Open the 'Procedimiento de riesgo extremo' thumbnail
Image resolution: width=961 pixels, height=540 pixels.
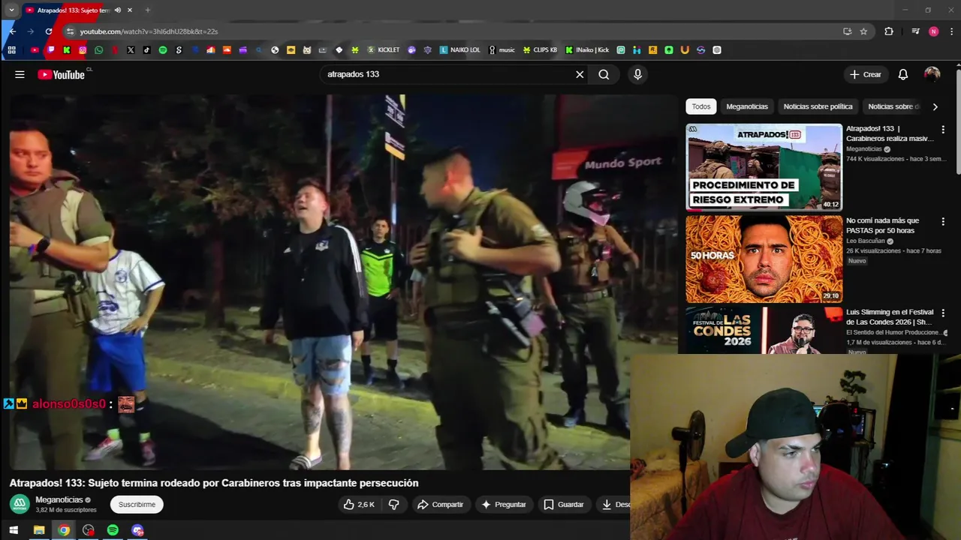coord(764,167)
